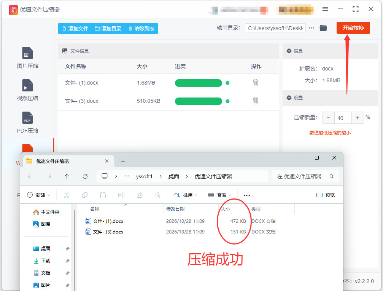Viewport: 383px width, 291px height.
Task: Close the 优速文件压缩器 Explorer tab
Action: click(107, 161)
